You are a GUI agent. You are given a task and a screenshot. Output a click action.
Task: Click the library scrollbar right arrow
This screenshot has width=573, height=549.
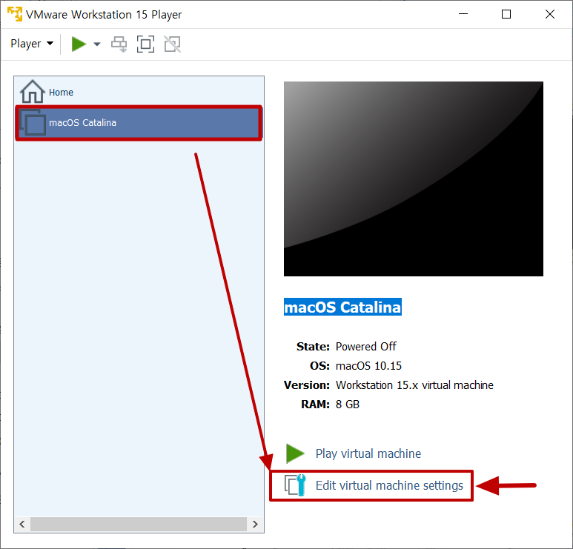point(255,524)
